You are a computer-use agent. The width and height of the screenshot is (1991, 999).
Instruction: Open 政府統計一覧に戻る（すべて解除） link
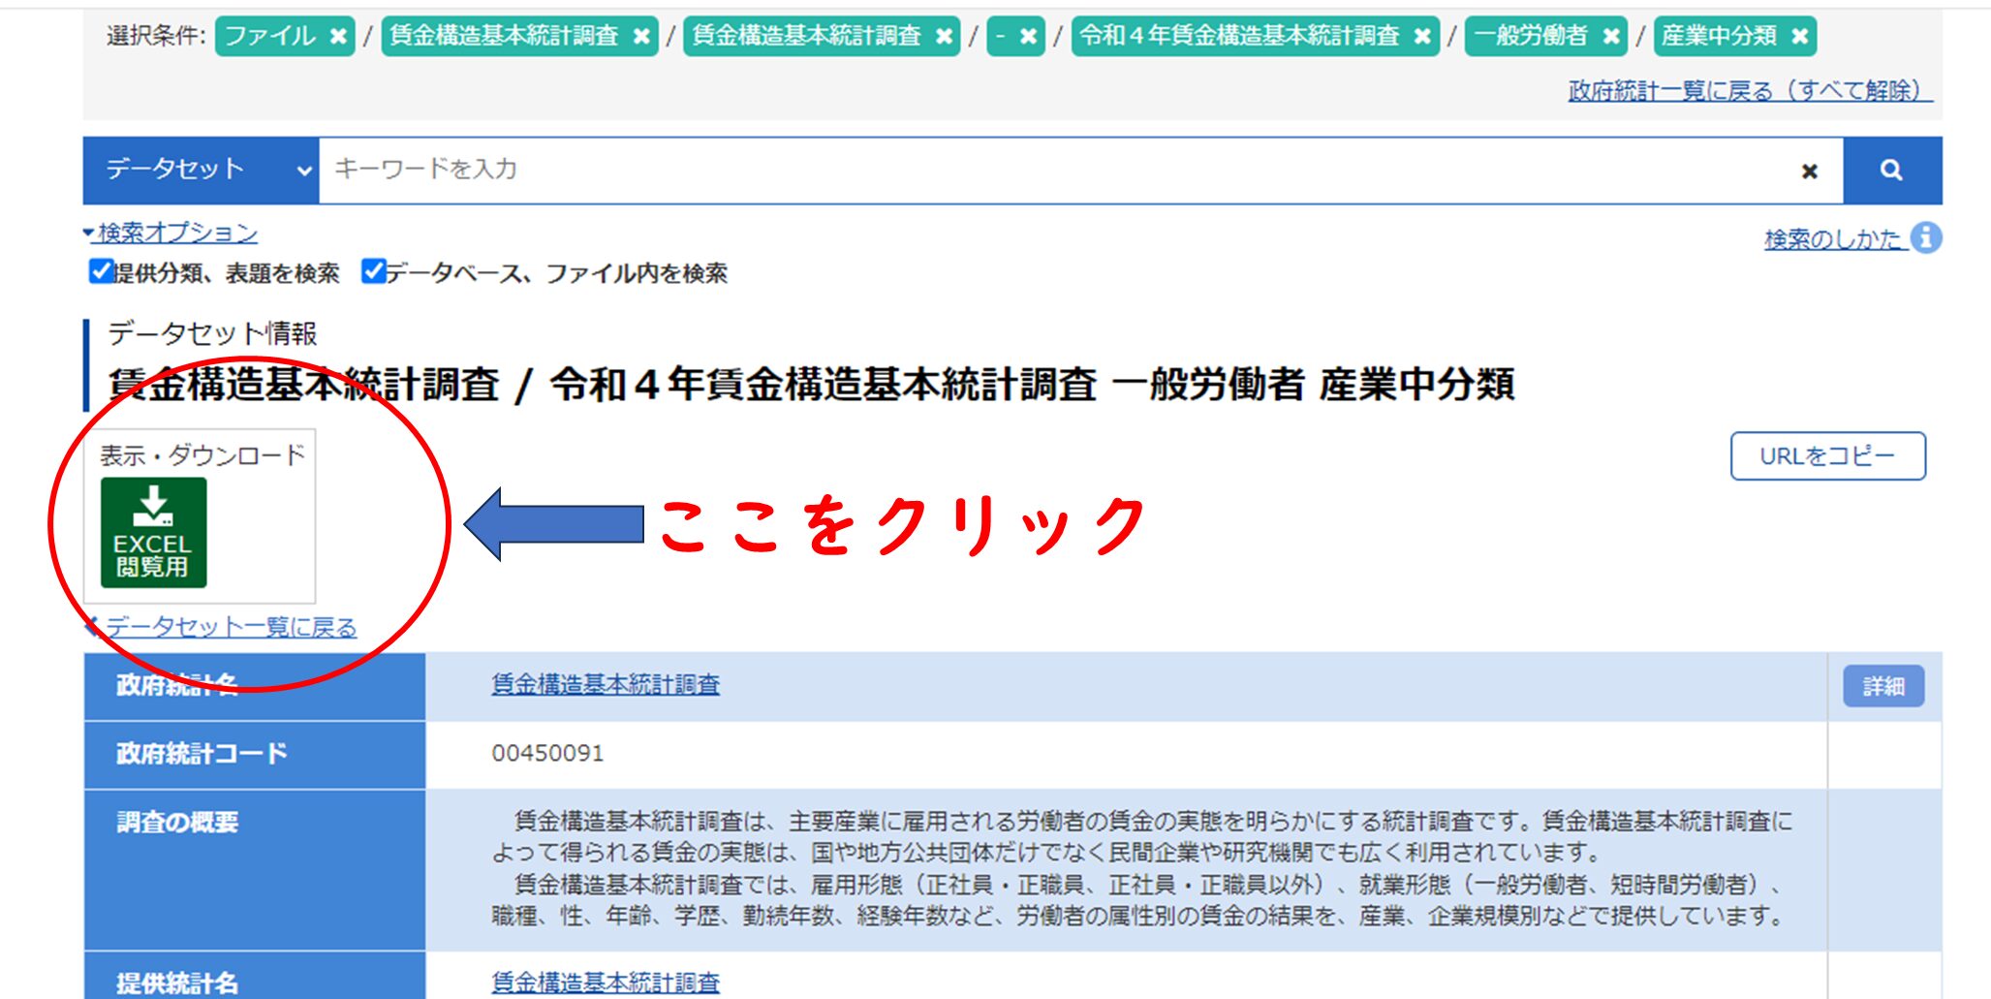click(1749, 90)
